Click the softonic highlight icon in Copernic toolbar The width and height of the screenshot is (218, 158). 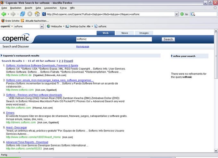(x=96, y=26)
